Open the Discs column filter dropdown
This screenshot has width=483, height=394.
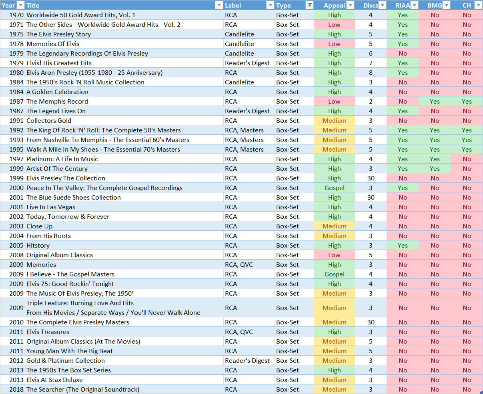tap(382, 5)
